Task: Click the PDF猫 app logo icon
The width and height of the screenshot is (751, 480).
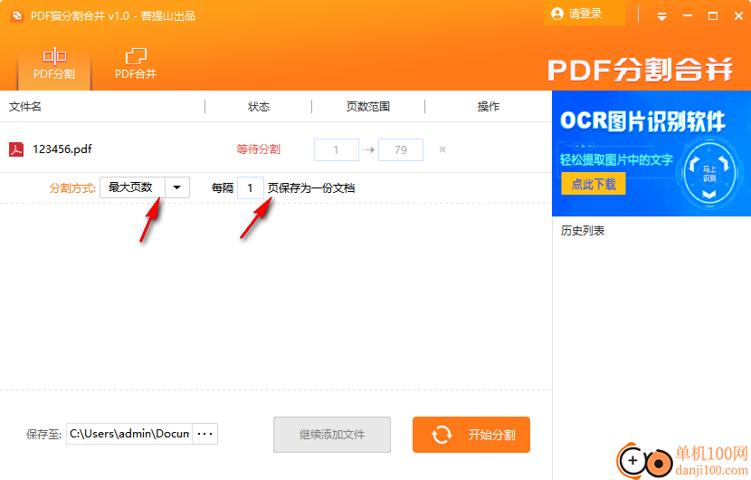Action: (x=17, y=15)
